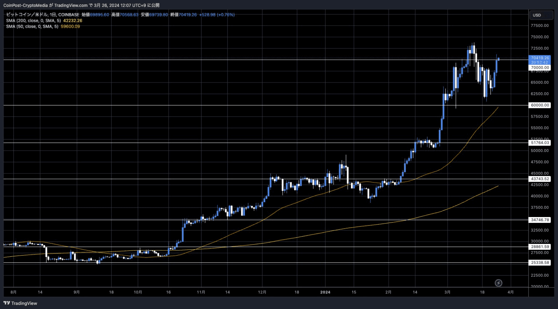Click the current price label 70419.26 on the price axis

point(540,58)
